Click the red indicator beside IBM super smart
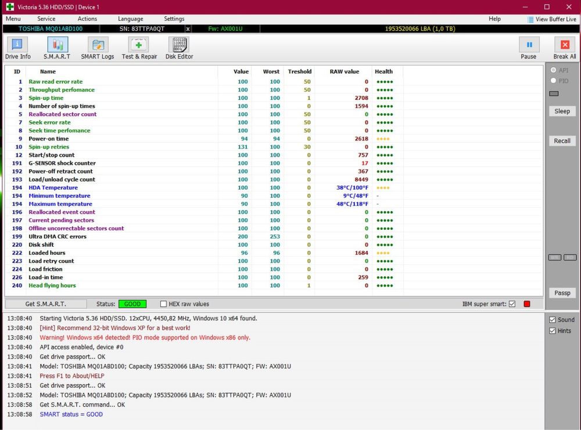Screen dimensions: 581x430 tap(526, 304)
